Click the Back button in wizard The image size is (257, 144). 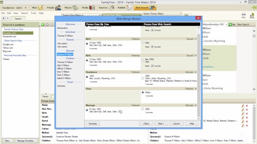(x=146, y=124)
